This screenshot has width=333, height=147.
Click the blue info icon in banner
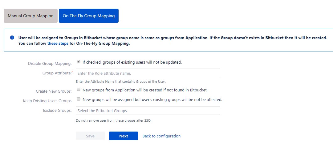tap(12, 38)
